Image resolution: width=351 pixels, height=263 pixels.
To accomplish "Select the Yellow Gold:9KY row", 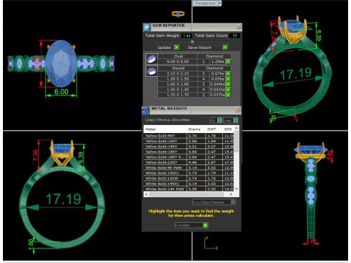I will coord(189,136).
